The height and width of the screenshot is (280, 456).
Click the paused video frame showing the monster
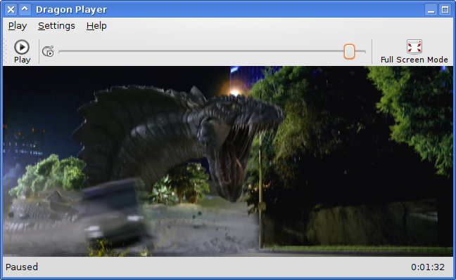[x=228, y=161]
